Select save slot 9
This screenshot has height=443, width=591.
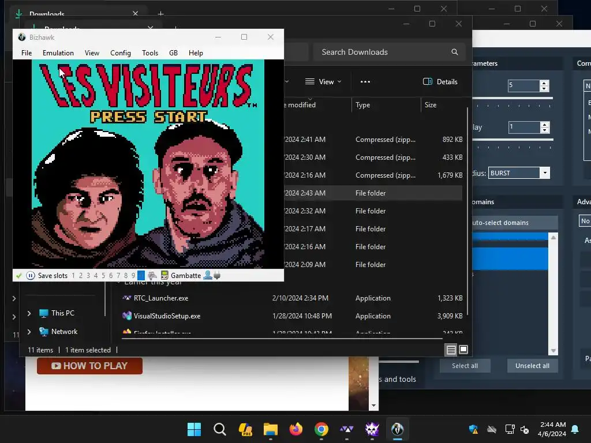pos(133,275)
